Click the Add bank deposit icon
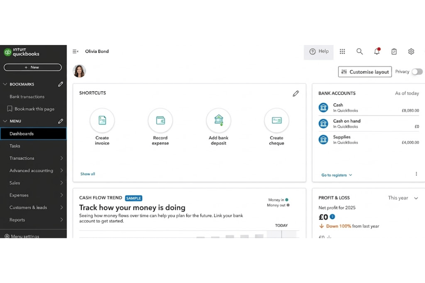This screenshot has height=283, width=425. [x=219, y=120]
